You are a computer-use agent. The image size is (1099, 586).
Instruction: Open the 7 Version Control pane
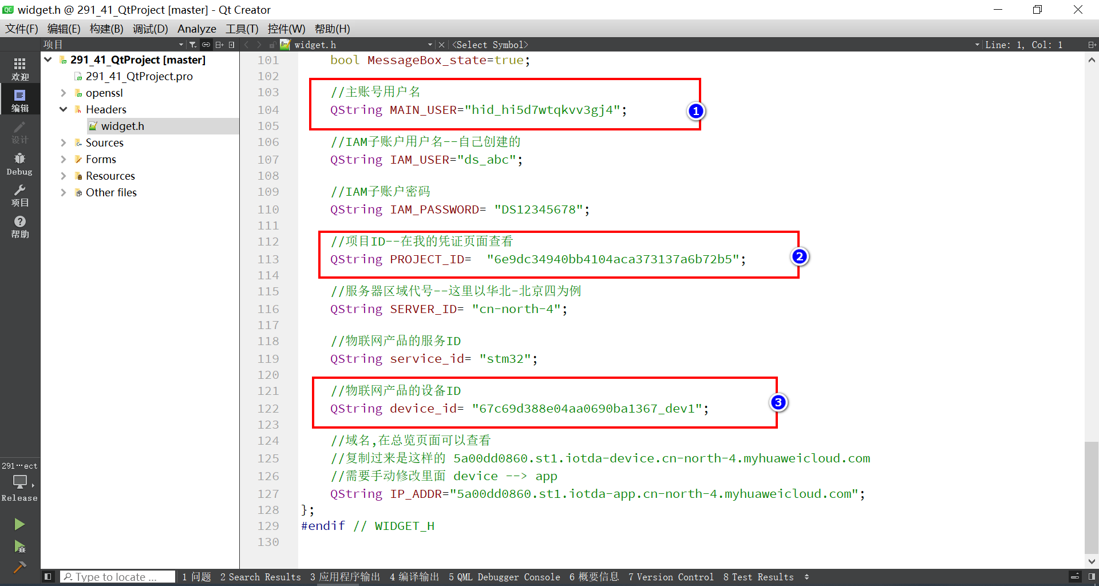click(x=671, y=577)
